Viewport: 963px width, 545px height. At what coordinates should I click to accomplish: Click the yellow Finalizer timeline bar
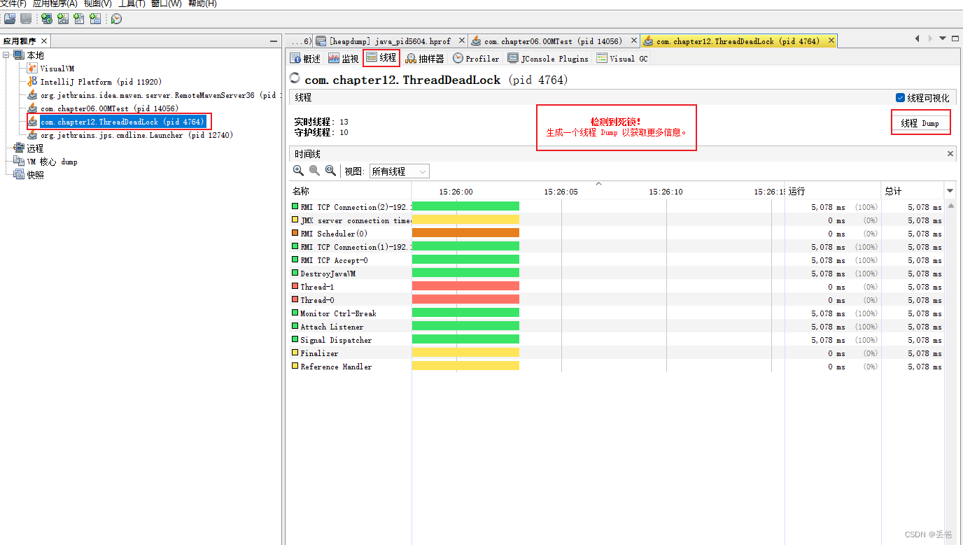pos(465,353)
